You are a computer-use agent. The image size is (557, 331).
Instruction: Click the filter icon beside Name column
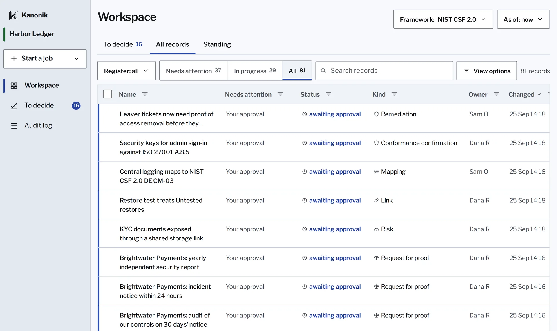tap(145, 94)
